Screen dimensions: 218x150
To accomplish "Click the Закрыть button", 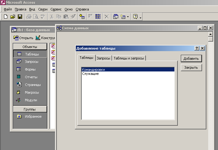I will click(191, 67).
